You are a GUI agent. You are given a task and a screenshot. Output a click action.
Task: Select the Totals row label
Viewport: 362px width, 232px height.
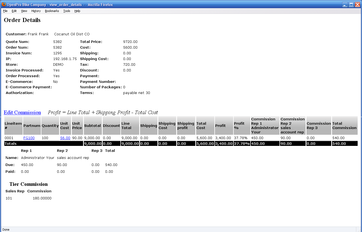(11, 143)
